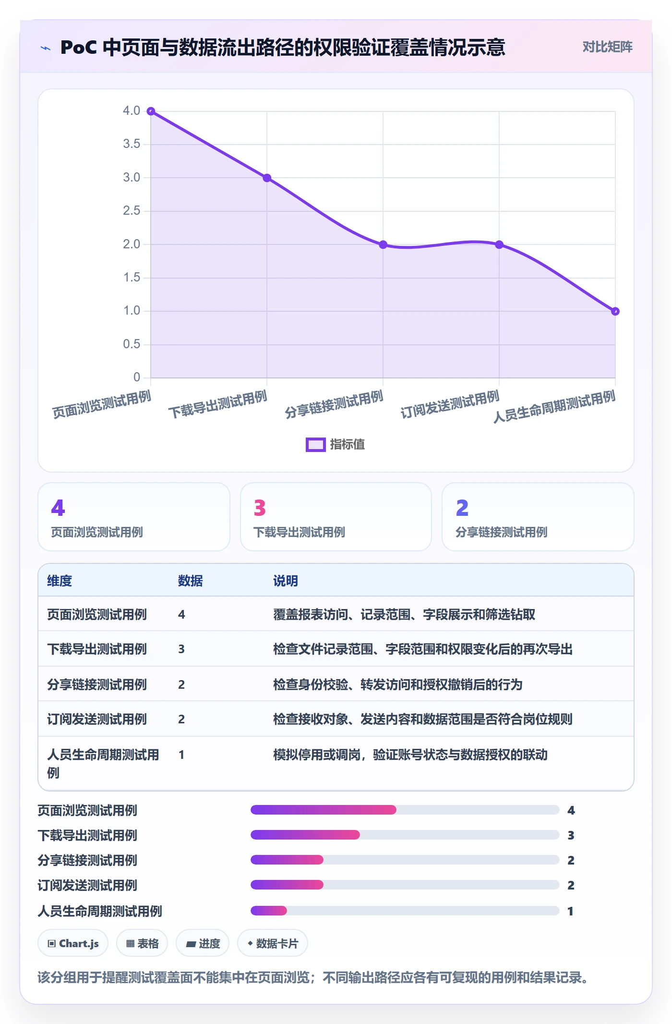Click the Chart.js tag chip
This screenshot has height=1024, width=672.
tap(73, 943)
